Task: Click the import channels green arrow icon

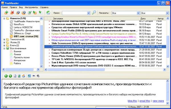Action: point(35,13)
